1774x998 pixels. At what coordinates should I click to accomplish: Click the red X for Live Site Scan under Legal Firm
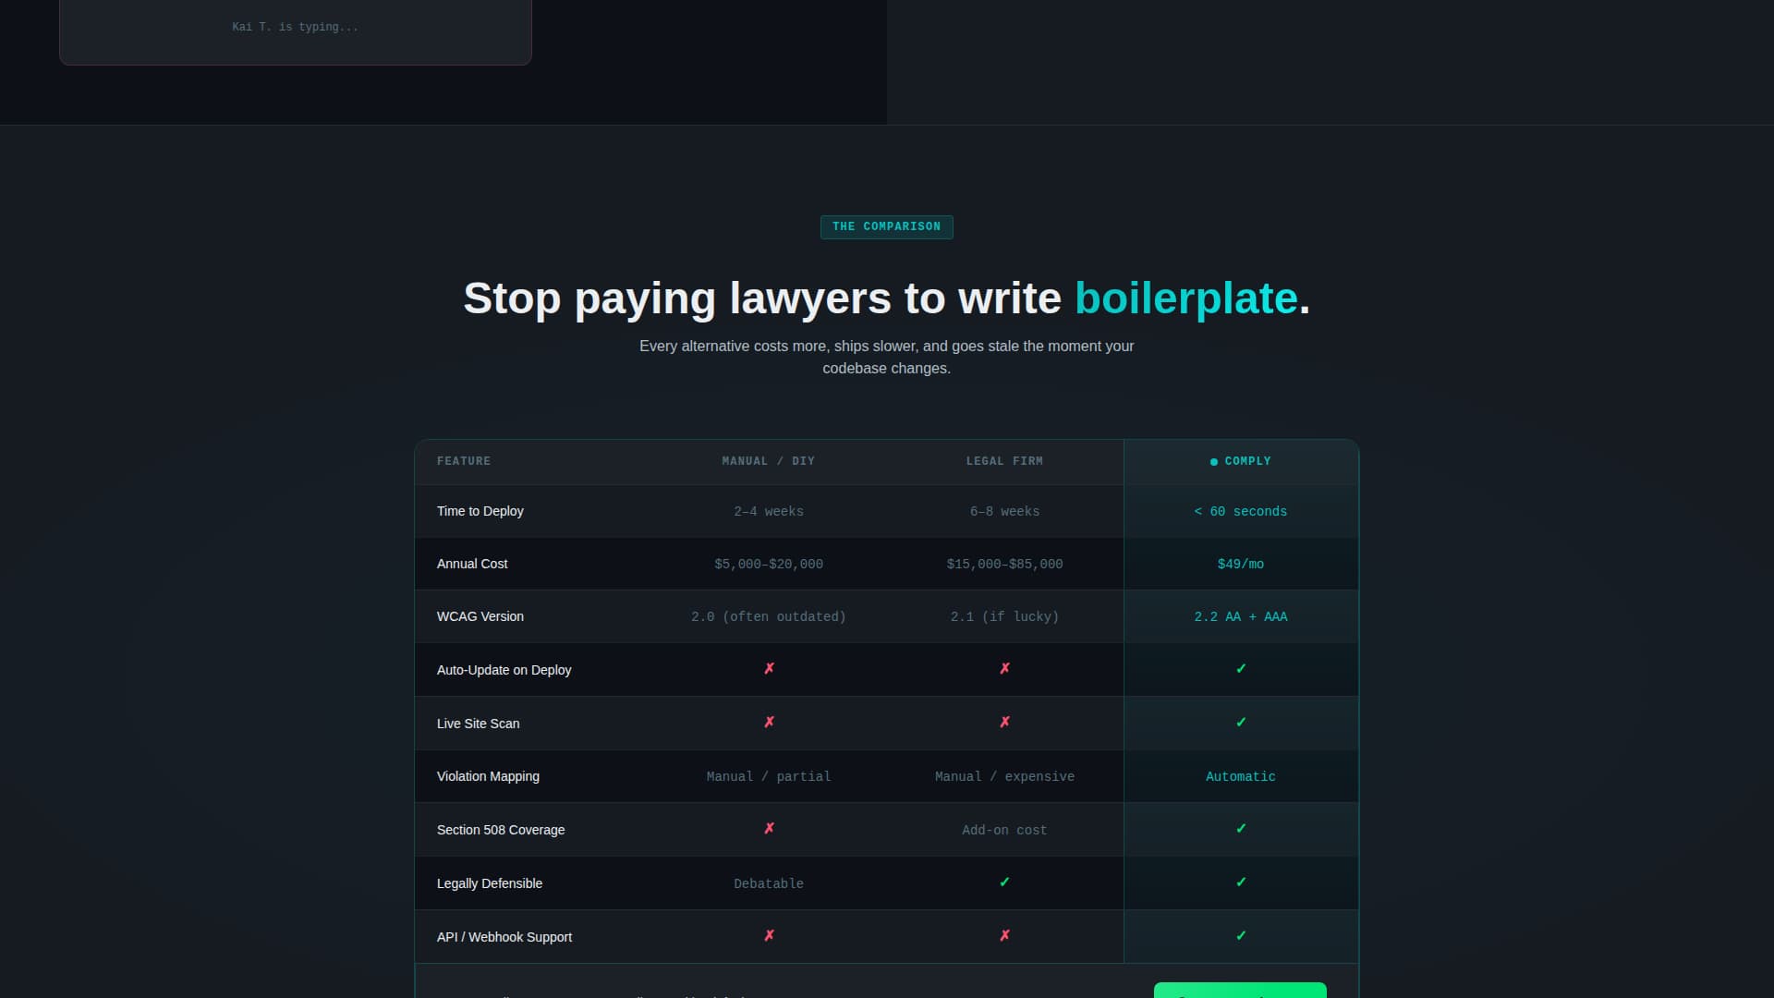coord(1004,723)
